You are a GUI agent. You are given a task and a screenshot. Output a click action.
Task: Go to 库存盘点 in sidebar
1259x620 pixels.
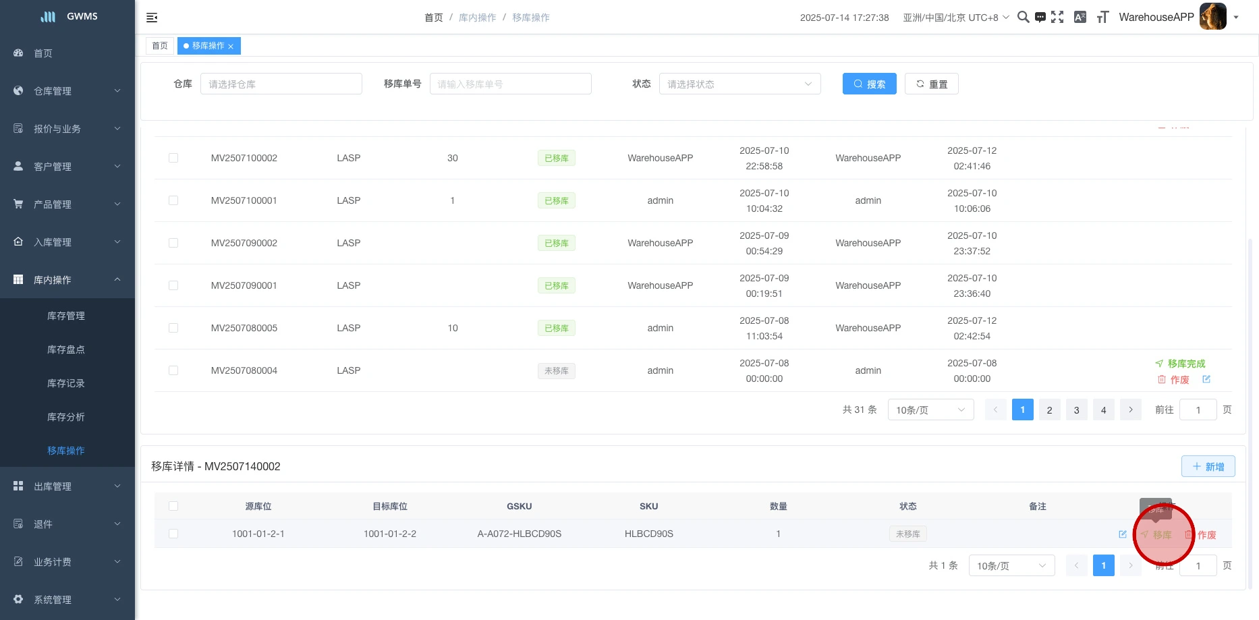click(x=66, y=349)
